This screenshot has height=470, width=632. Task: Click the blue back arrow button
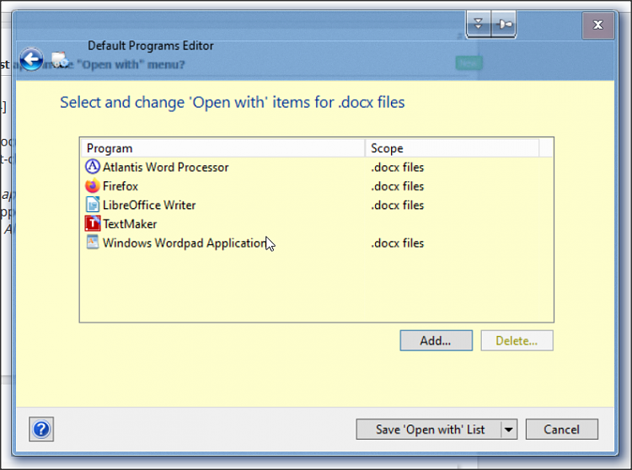(x=31, y=60)
